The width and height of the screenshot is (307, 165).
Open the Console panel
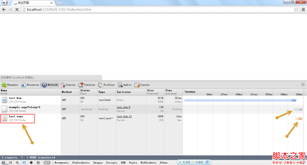(x=142, y=85)
